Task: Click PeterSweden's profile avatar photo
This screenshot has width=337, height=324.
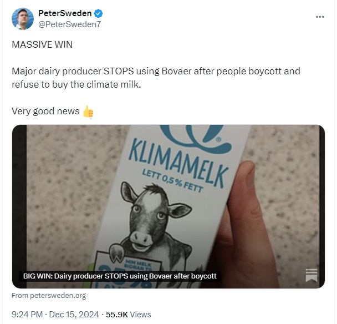Action: [23, 19]
